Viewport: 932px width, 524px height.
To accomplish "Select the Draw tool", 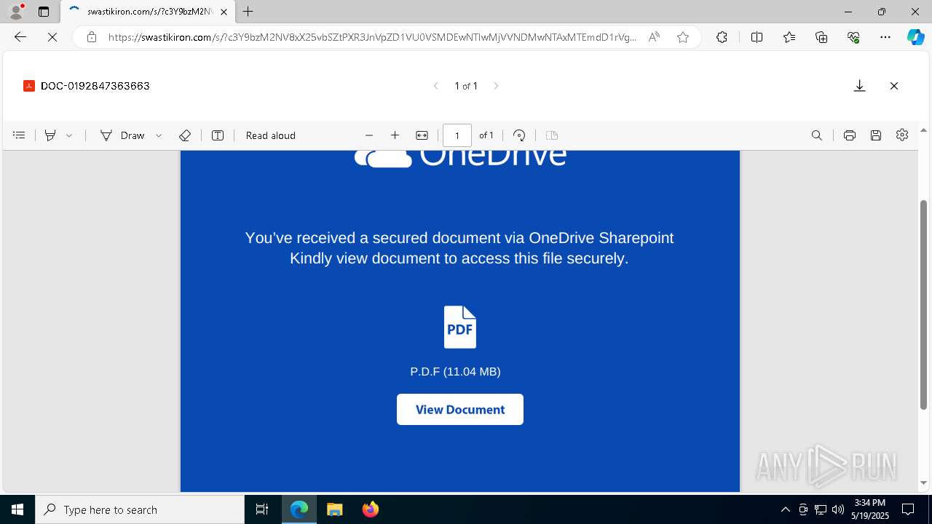I will 122,135.
